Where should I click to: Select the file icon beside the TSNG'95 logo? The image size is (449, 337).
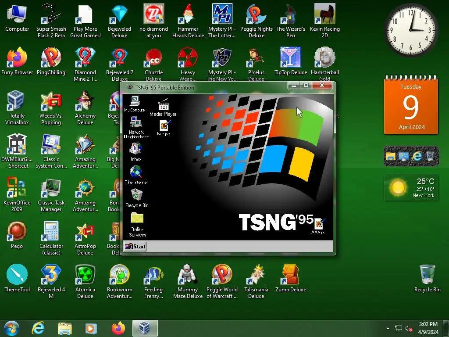pos(319,226)
